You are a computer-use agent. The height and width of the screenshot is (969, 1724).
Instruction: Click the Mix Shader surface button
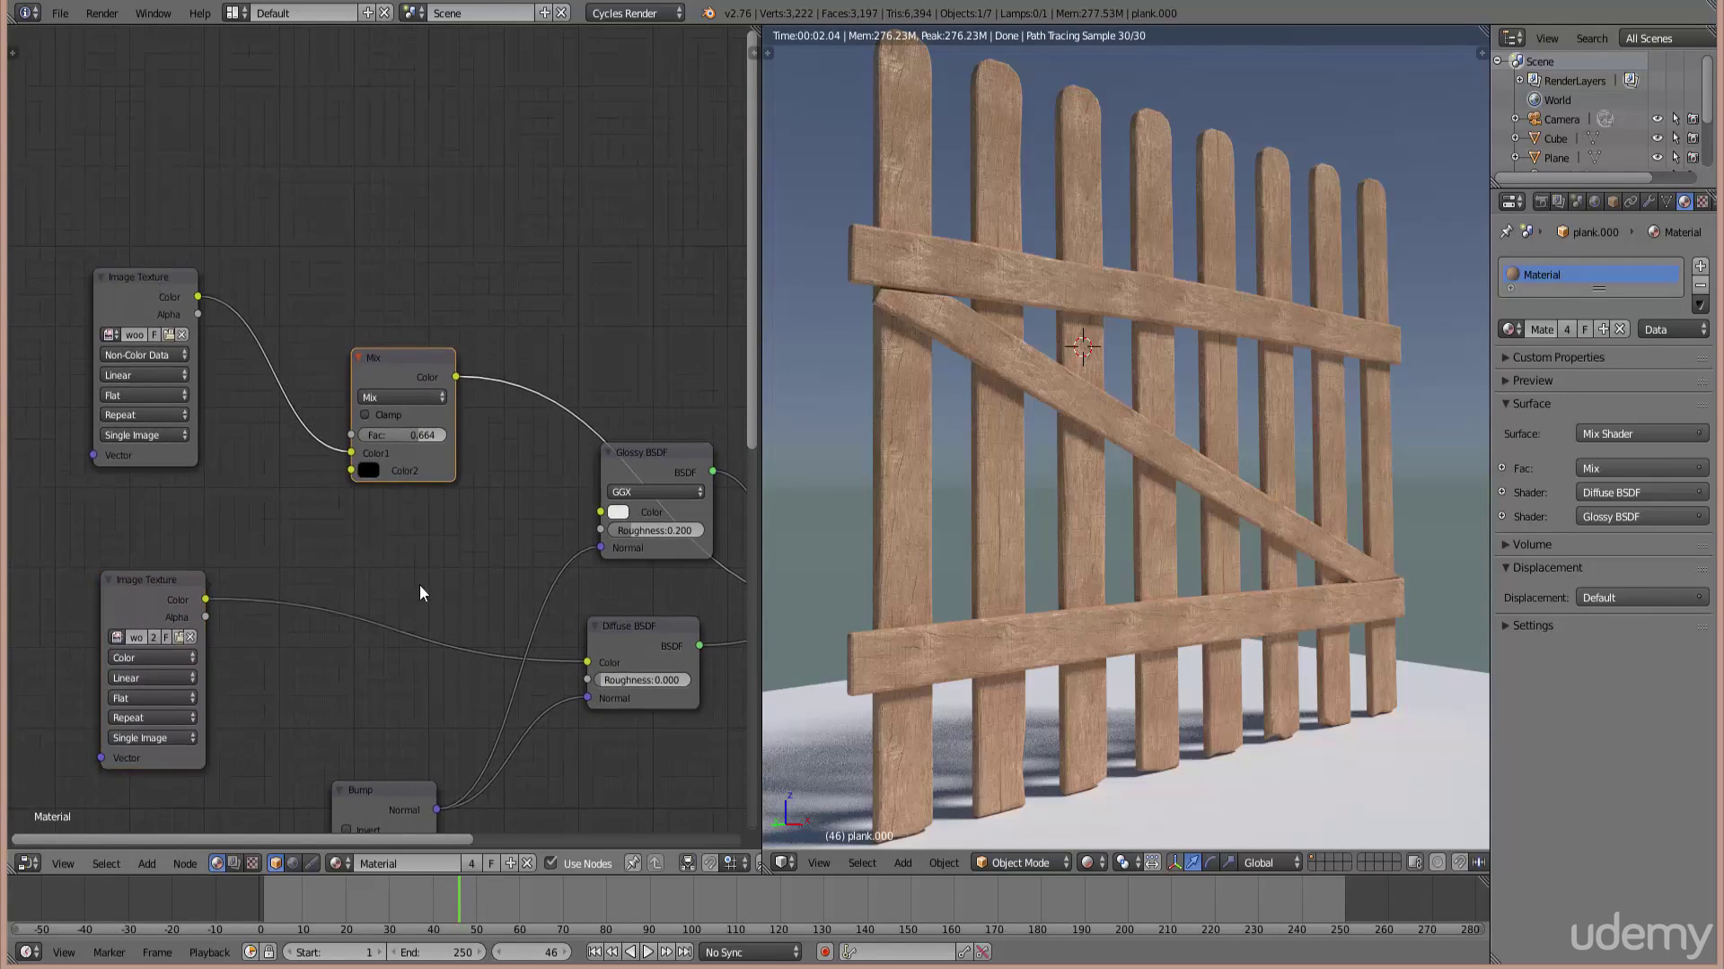tap(1641, 433)
